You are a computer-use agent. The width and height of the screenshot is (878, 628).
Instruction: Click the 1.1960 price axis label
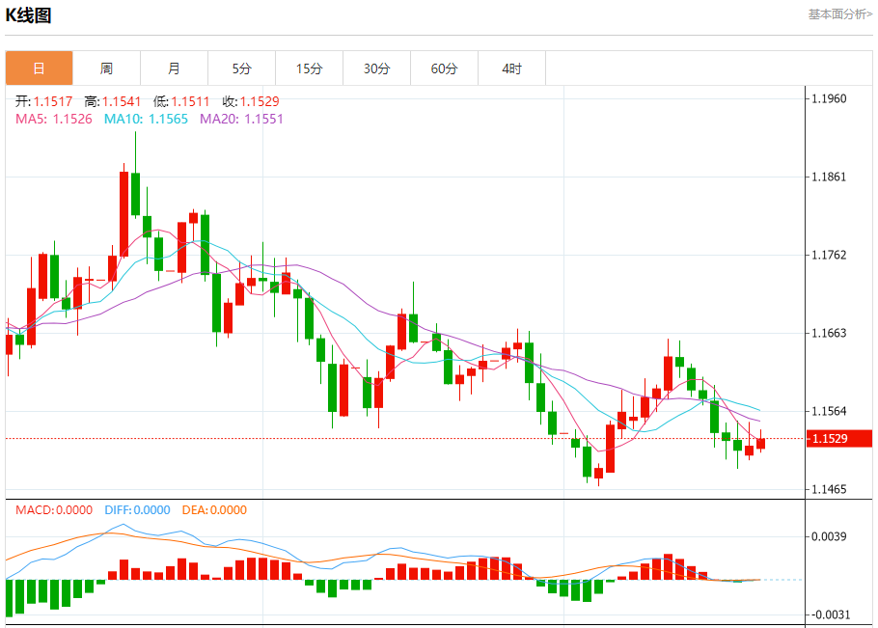(830, 98)
